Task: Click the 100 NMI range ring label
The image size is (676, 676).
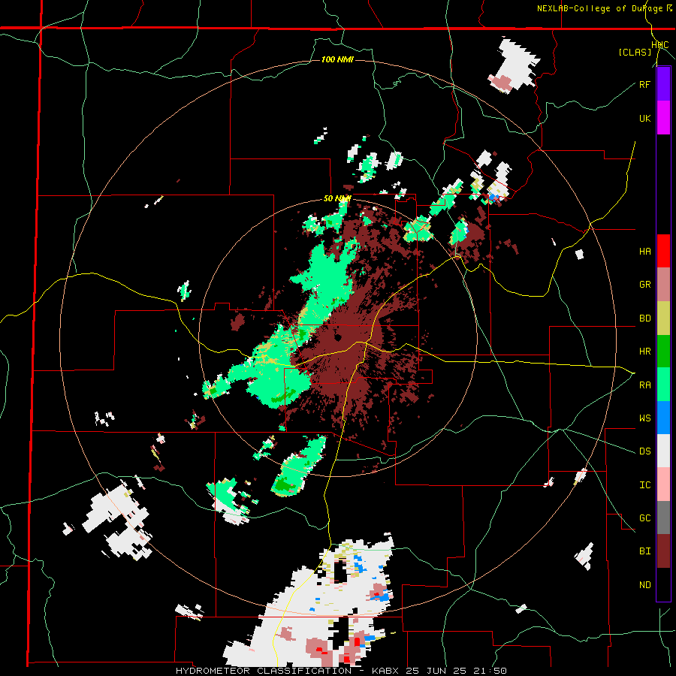Action: point(337,59)
